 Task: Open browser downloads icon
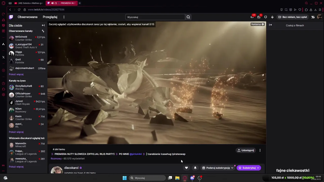click(x=315, y=10)
